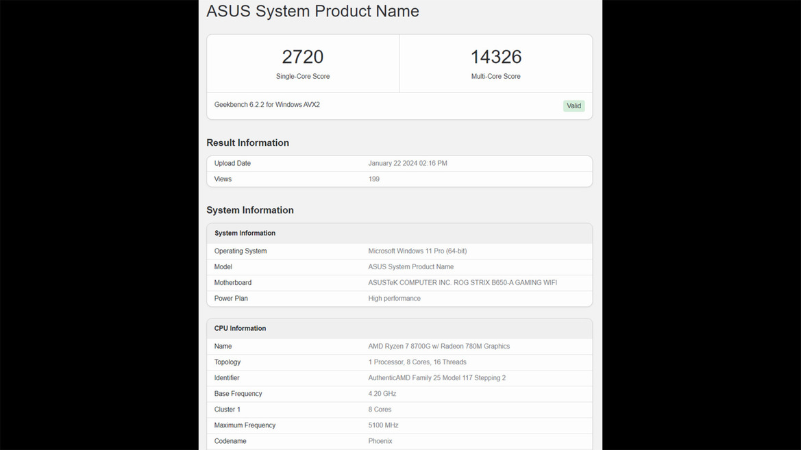801x450 pixels.
Task: Click the 'Codename' row label
Action: (x=230, y=442)
